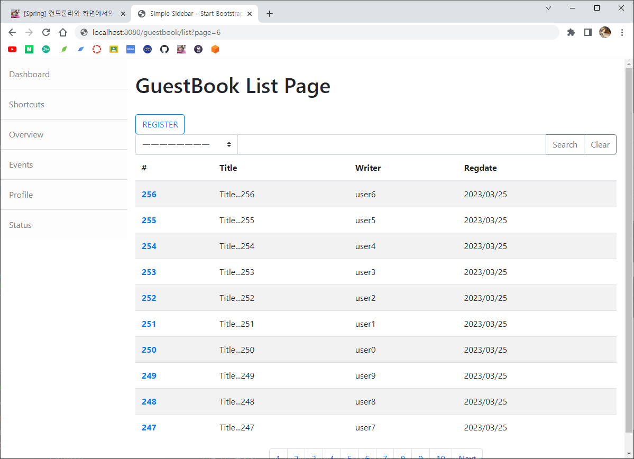Click the GuestBook List Page heading
This screenshot has height=459, width=634.
point(233,86)
